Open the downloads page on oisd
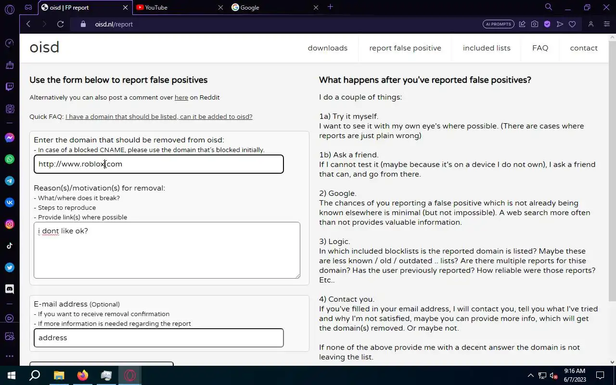616x385 pixels. (328, 48)
